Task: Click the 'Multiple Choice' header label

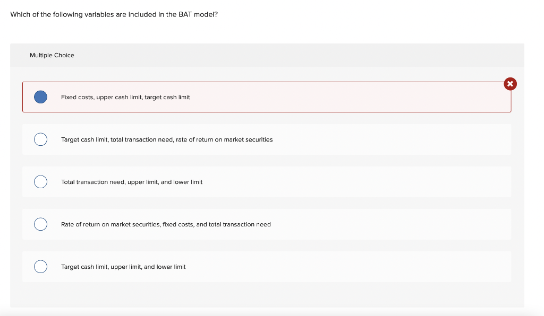Action: click(x=52, y=55)
